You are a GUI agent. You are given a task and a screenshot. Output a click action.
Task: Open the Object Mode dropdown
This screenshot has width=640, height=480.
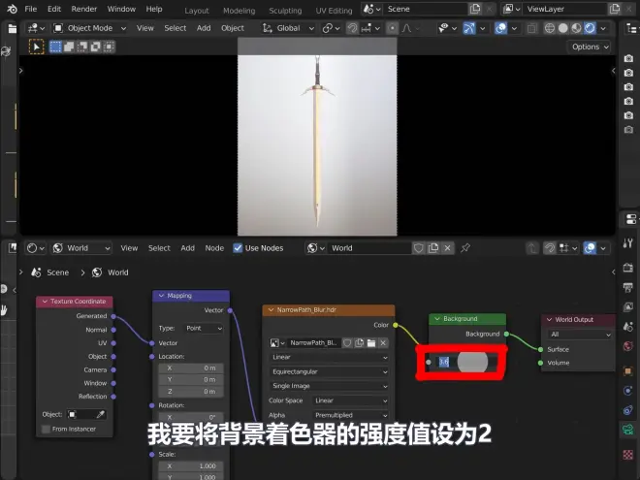pos(90,28)
